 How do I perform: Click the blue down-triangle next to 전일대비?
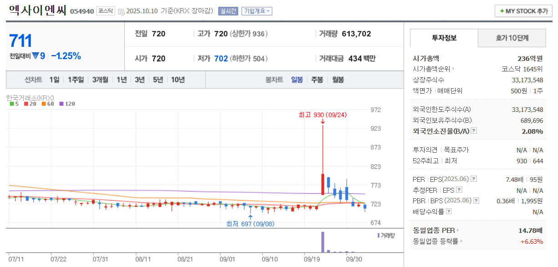[35, 56]
